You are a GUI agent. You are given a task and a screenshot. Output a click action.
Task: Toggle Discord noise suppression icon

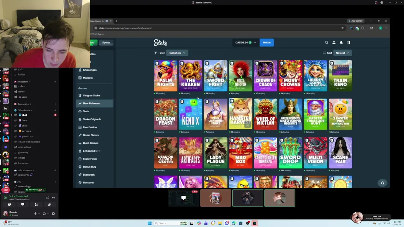click(x=47, y=198)
